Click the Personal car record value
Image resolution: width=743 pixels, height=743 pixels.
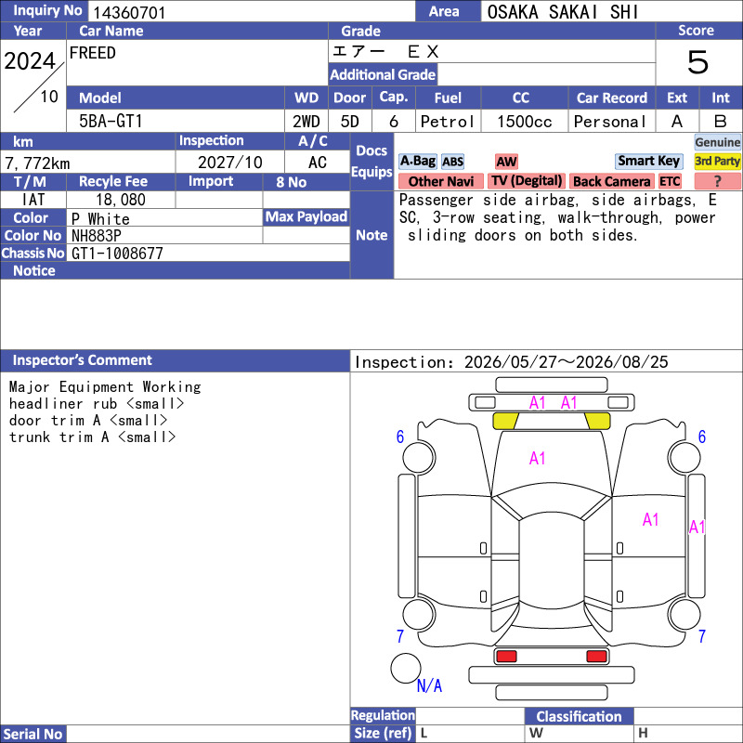point(610,122)
